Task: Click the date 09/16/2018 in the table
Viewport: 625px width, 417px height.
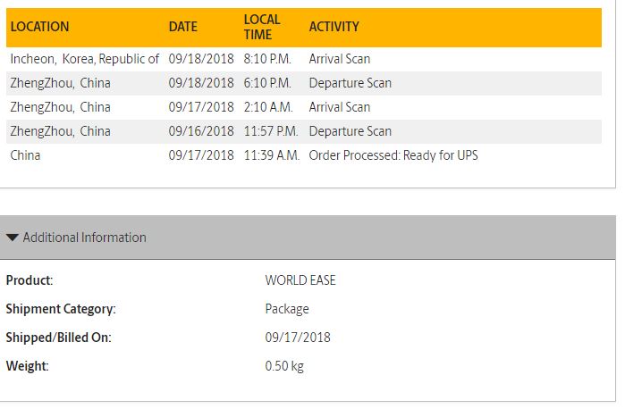Action: point(201,131)
